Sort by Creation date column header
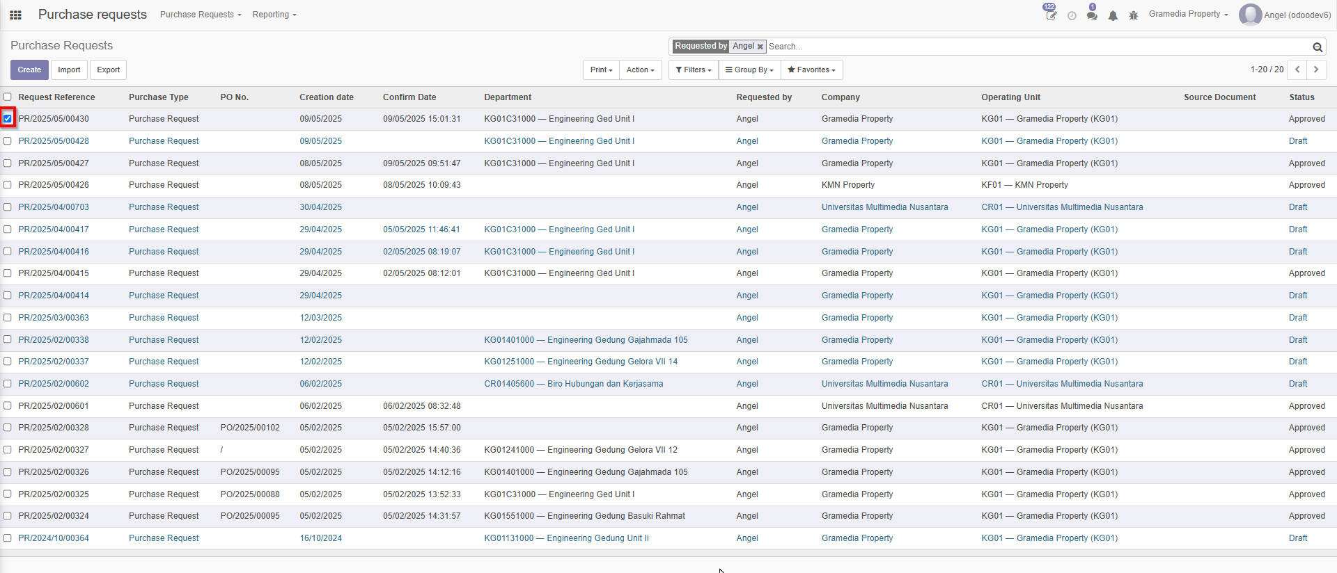This screenshot has height=573, width=1337. [327, 97]
